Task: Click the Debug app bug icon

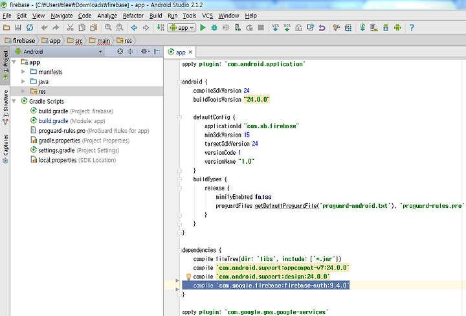Action: pyautogui.click(x=214, y=28)
